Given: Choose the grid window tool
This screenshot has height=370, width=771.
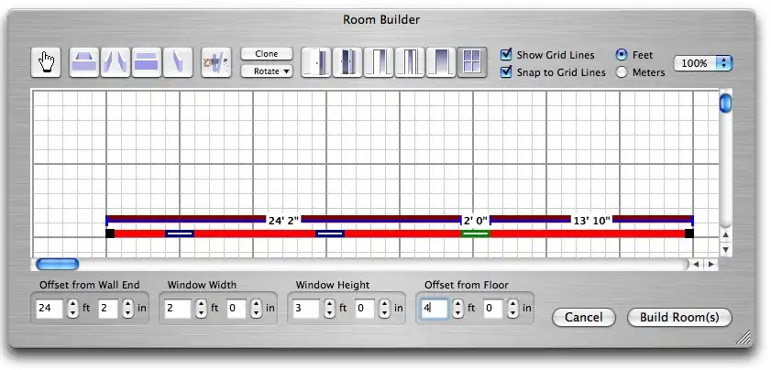Looking at the screenshot, I should [472, 62].
